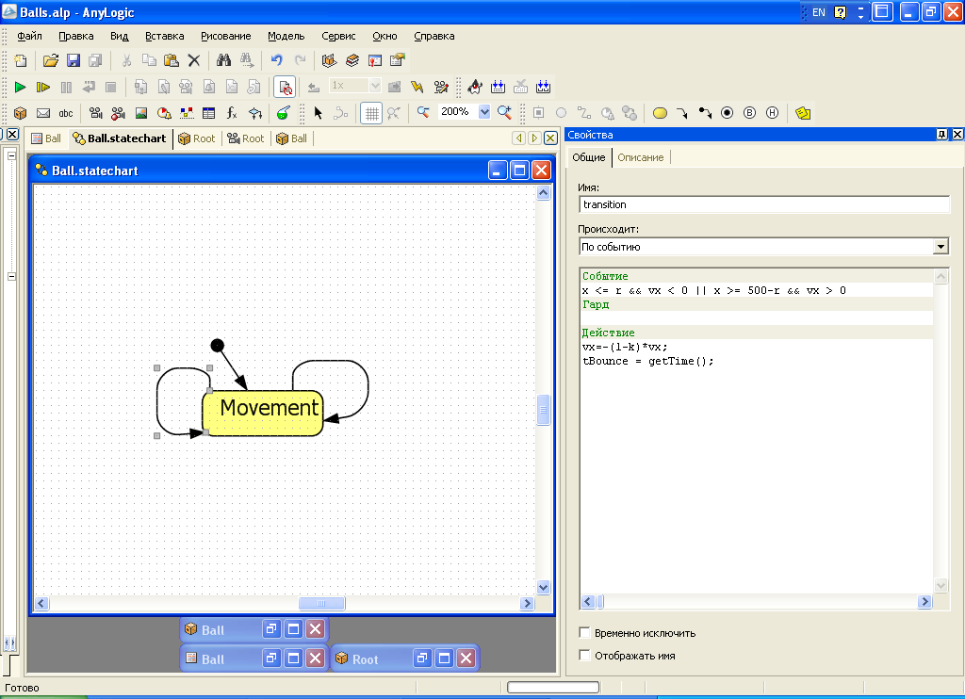
Task: Undo the last action
Action: pos(276,60)
